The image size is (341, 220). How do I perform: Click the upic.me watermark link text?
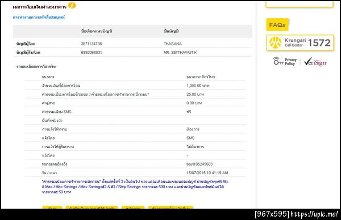[314, 214]
